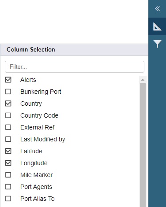Image resolution: width=166 pixels, height=207 pixels.
Task: Click the scrollbar up arrow
Action: pos(143,80)
